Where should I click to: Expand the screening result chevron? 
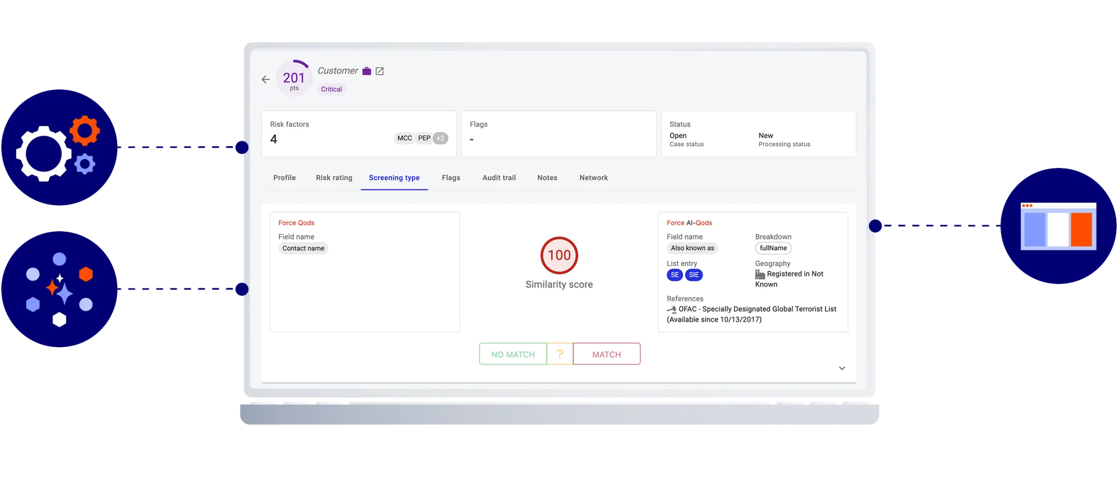[x=842, y=368]
